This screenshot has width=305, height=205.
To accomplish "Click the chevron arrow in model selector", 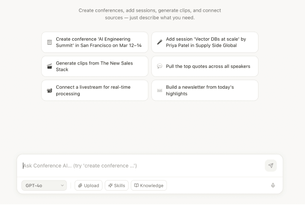I will (x=62, y=185).
